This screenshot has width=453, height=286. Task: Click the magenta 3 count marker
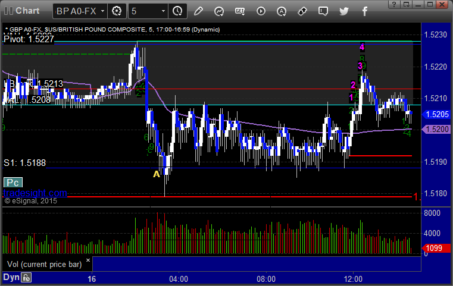tap(360, 66)
